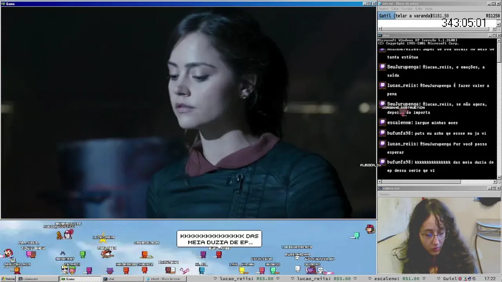Open info.txt Bloco de notas taskbar button
Viewport: 502px width, 282px height.
[x=166, y=279]
